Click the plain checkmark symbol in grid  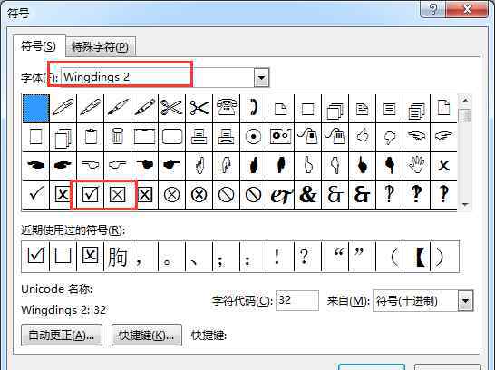point(35,195)
